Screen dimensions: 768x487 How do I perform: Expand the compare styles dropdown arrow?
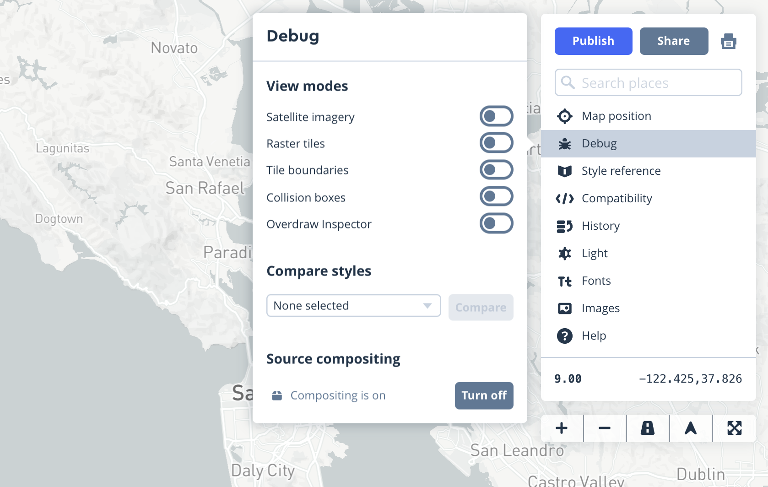coord(427,306)
